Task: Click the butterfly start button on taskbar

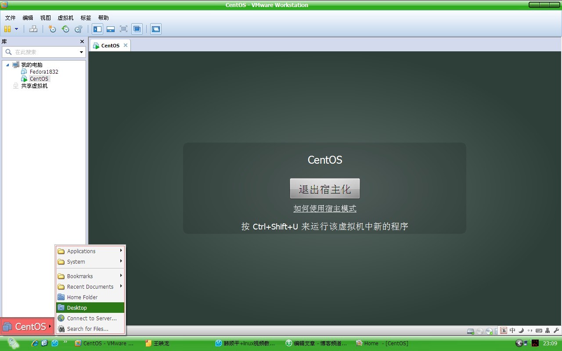Action: pos(13,344)
